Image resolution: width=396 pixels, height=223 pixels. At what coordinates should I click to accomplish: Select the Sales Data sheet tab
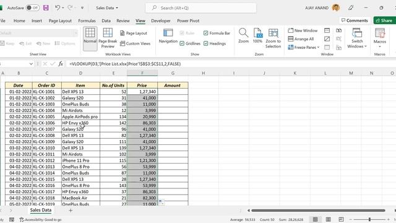41,210
